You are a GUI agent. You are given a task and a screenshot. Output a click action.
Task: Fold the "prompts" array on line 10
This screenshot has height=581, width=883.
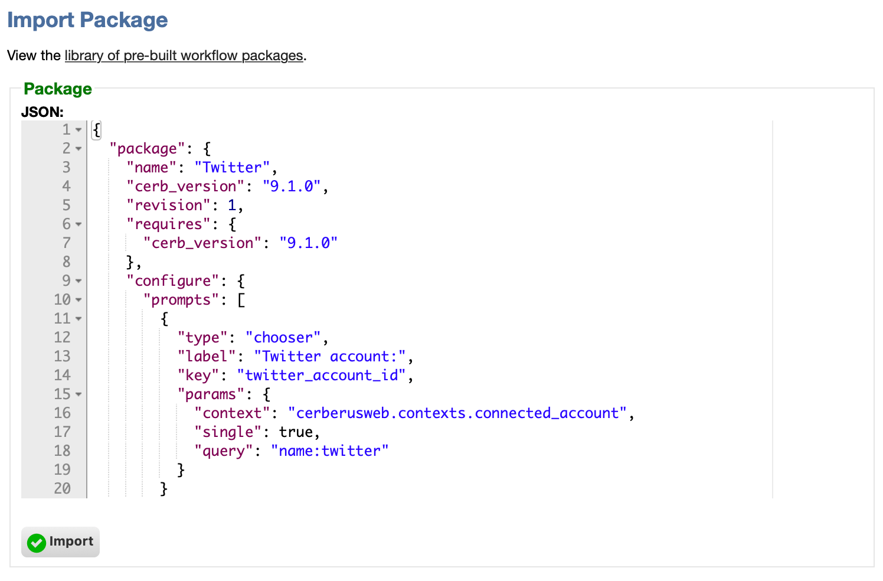(x=79, y=300)
